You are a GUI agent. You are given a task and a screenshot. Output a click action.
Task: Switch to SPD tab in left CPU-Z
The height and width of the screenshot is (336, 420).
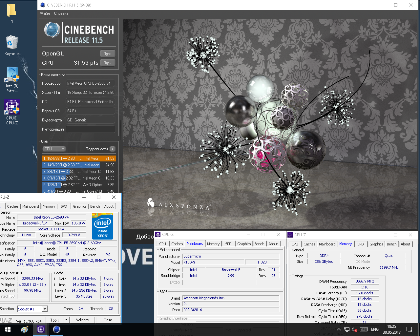[64, 206]
